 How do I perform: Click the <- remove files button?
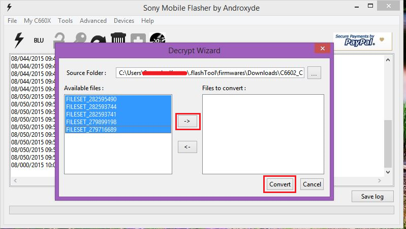pos(187,146)
